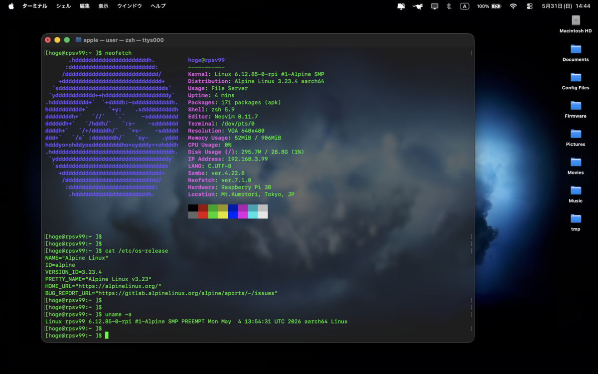Click the "LANG: C.UTF-8" line
The image size is (598, 374).
point(210,166)
